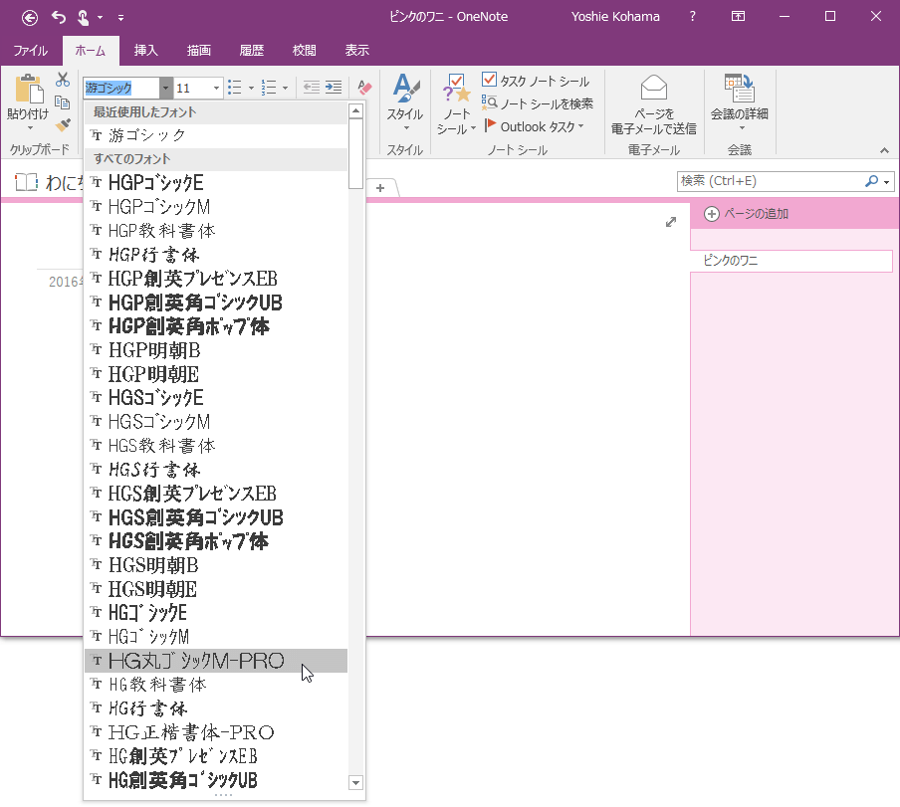This screenshot has width=900, height=807.
Task: Open Ribbon Display Options icon
Action: [x=738, y=17]
